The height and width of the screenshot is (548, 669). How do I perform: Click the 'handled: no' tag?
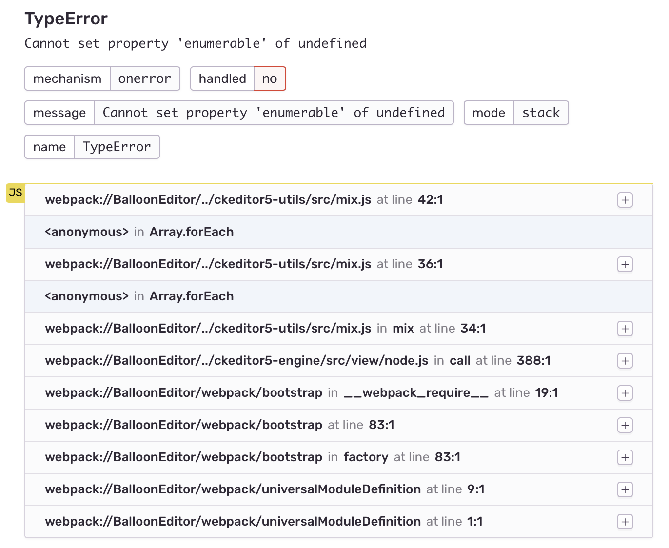270,78
